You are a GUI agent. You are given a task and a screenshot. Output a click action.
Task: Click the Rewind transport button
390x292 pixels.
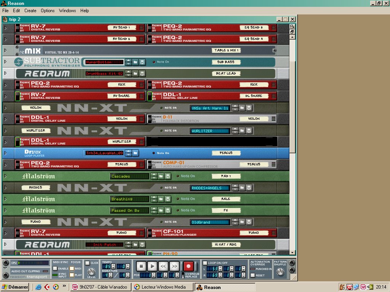(x=163, y=267)
